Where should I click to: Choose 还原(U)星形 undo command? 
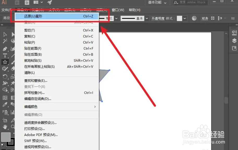coord(57,16)
